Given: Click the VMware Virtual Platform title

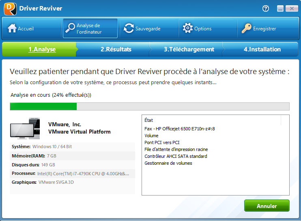Looking at the screenshot, I should 79,132.
